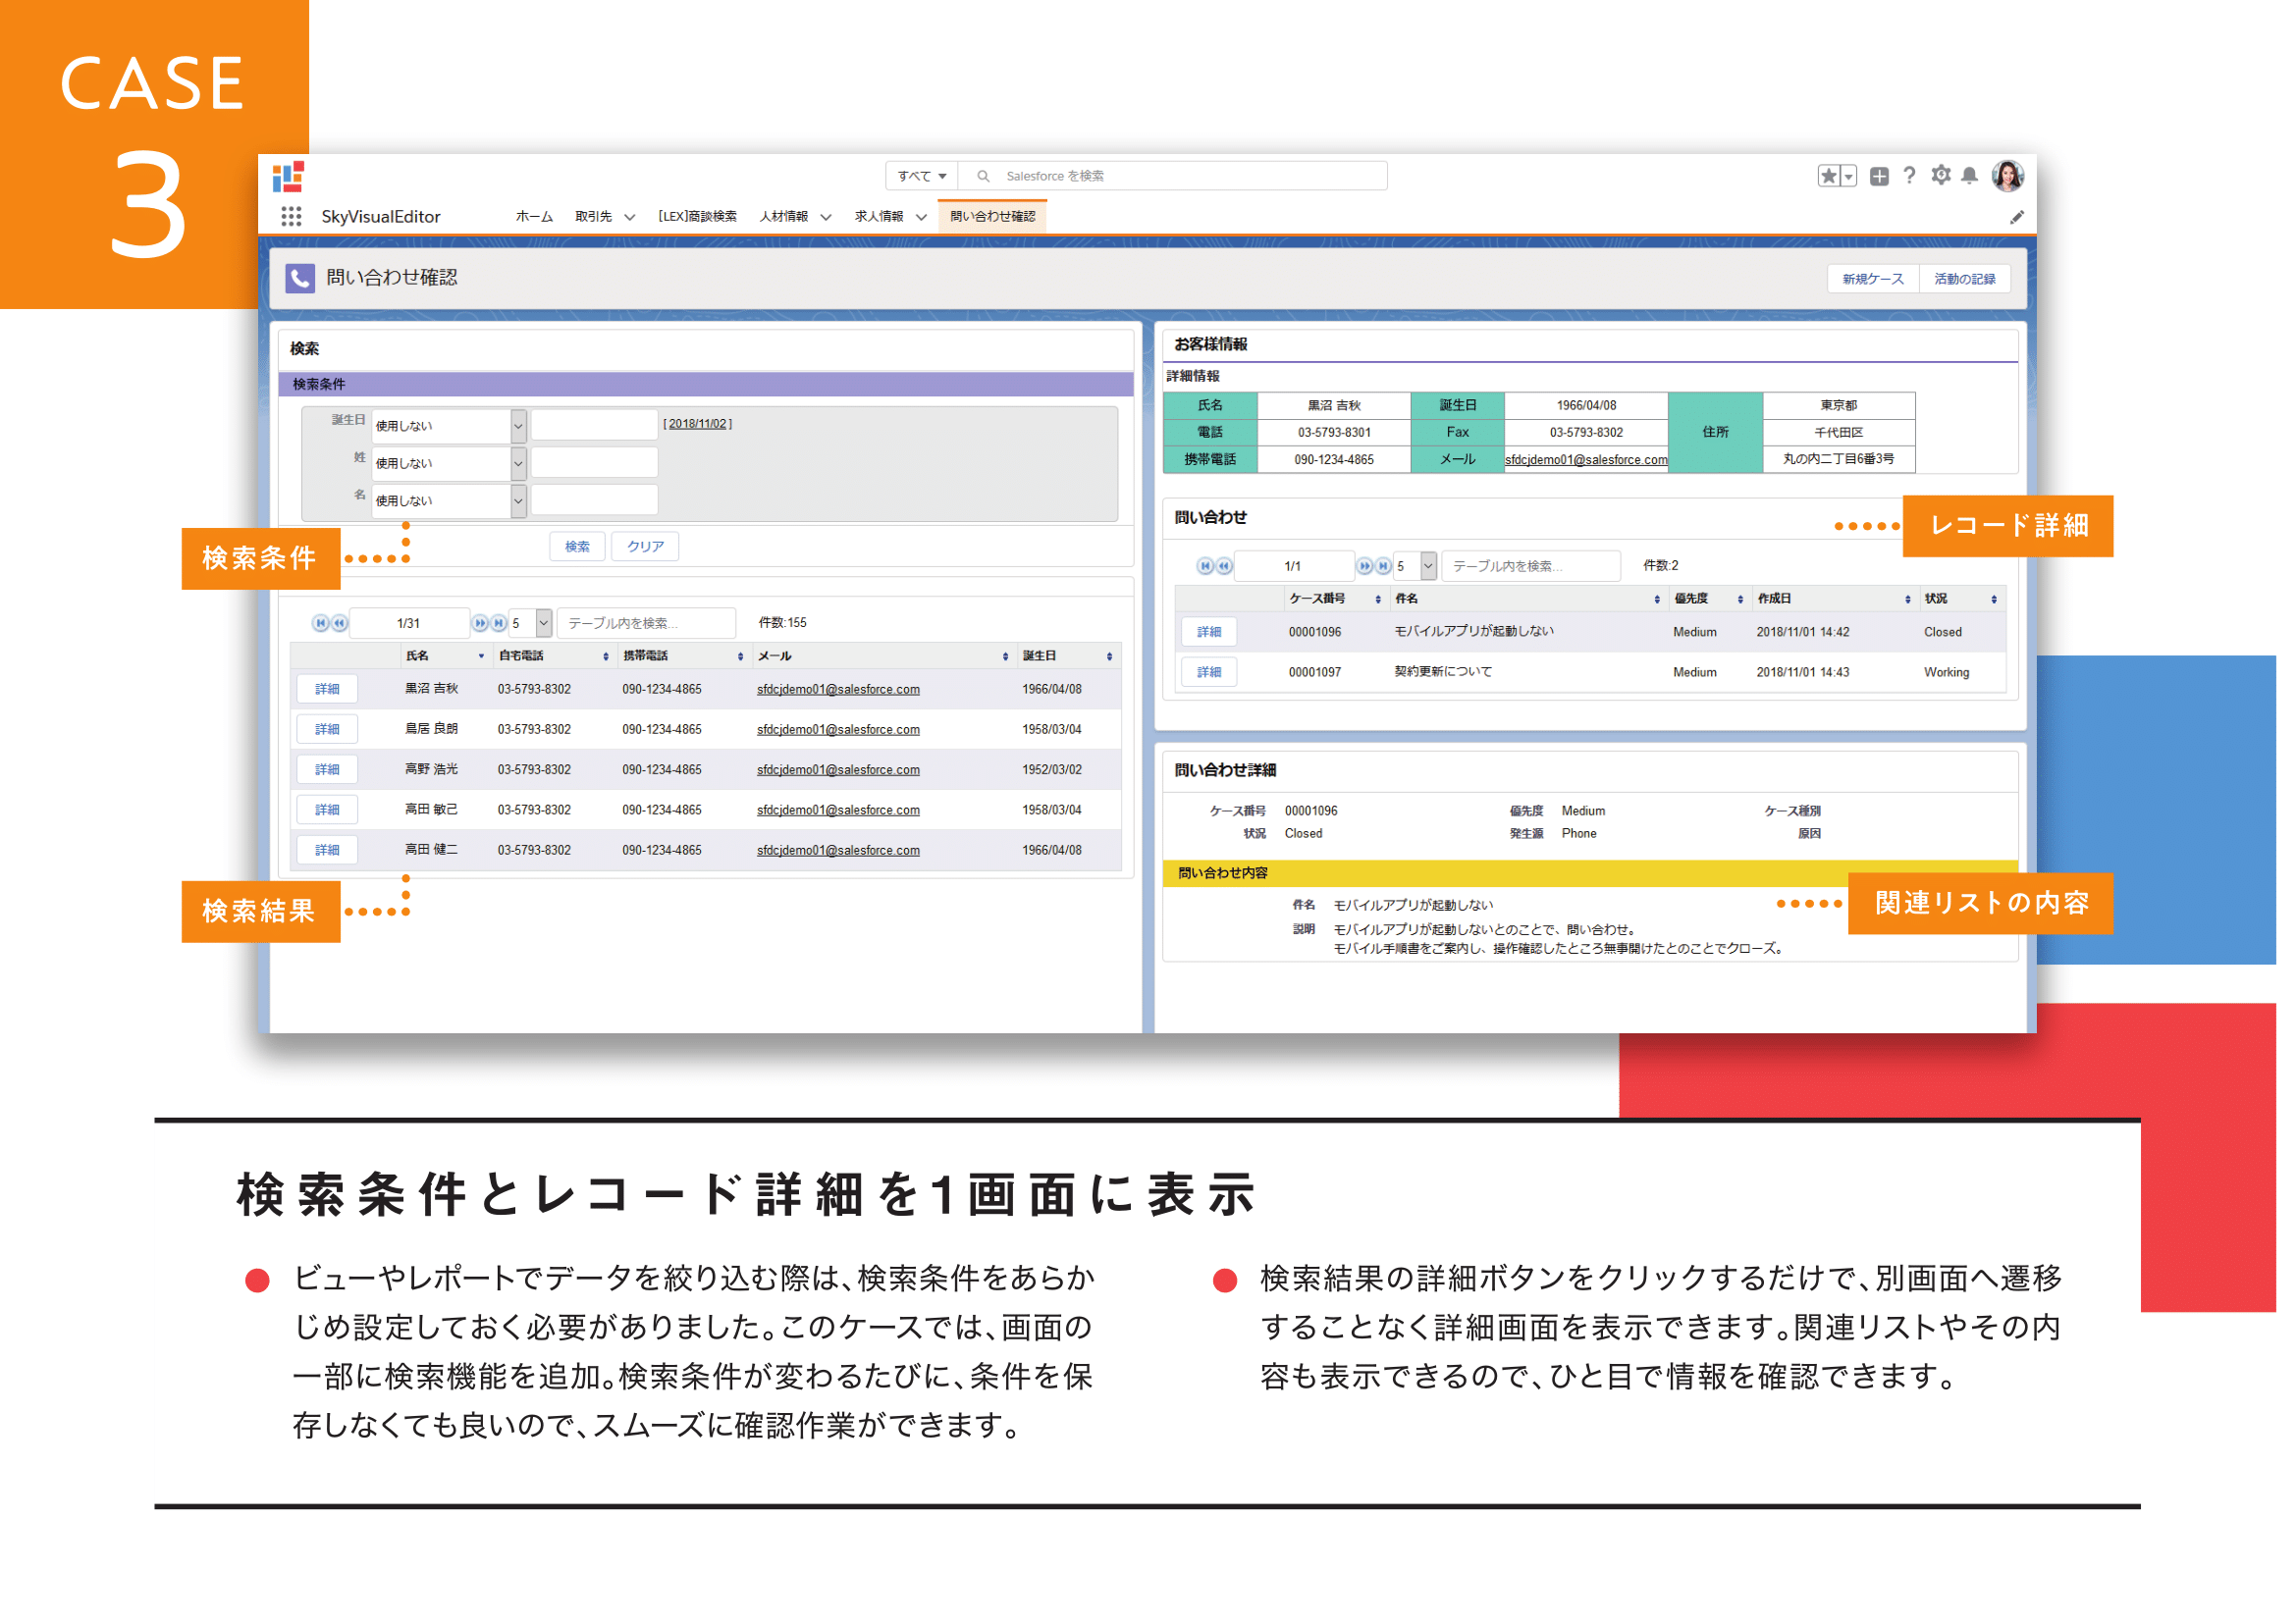The image size is (2296, 1623).
Task: Go to last page in 問い合わせ table
Action: 1383,565
